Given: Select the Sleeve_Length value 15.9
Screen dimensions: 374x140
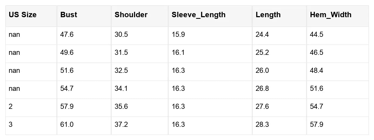Looking at the screenshot, I should coord(178,35).
